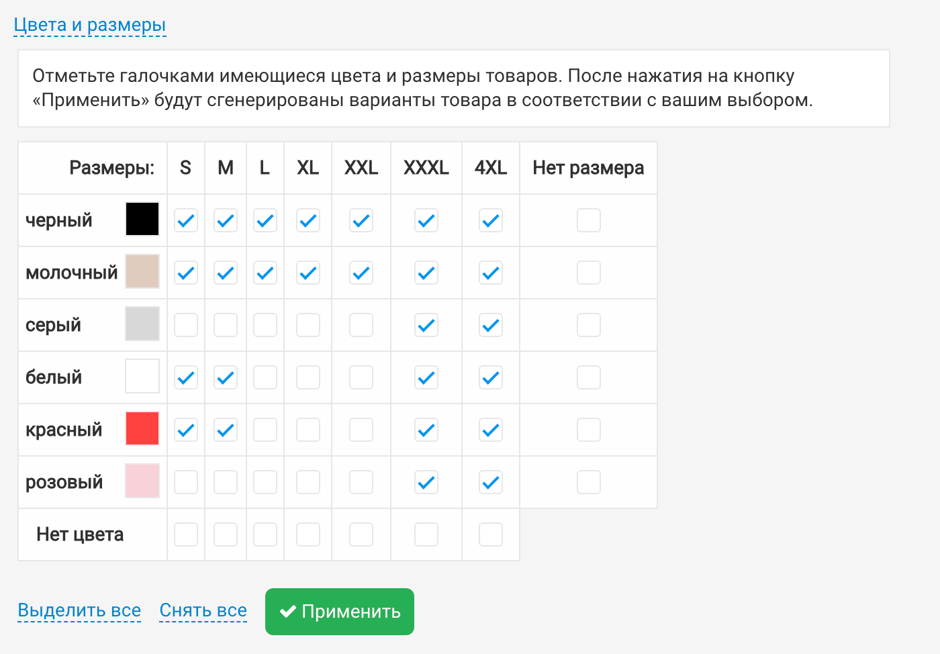Viewport: 940px width, 654px height.
Task: Collapse the 'Цвета и размеры' section
Action: (90, 25)
